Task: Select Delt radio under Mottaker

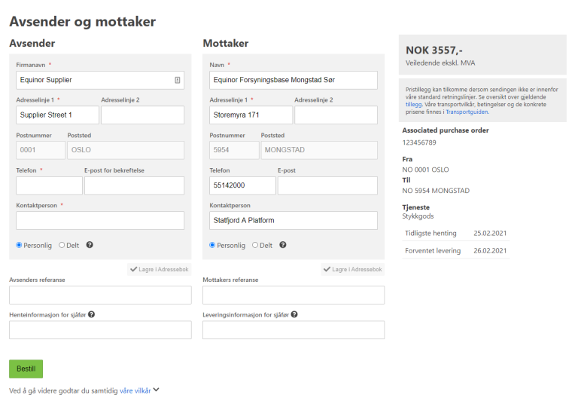Action: [x=254, y=245]
